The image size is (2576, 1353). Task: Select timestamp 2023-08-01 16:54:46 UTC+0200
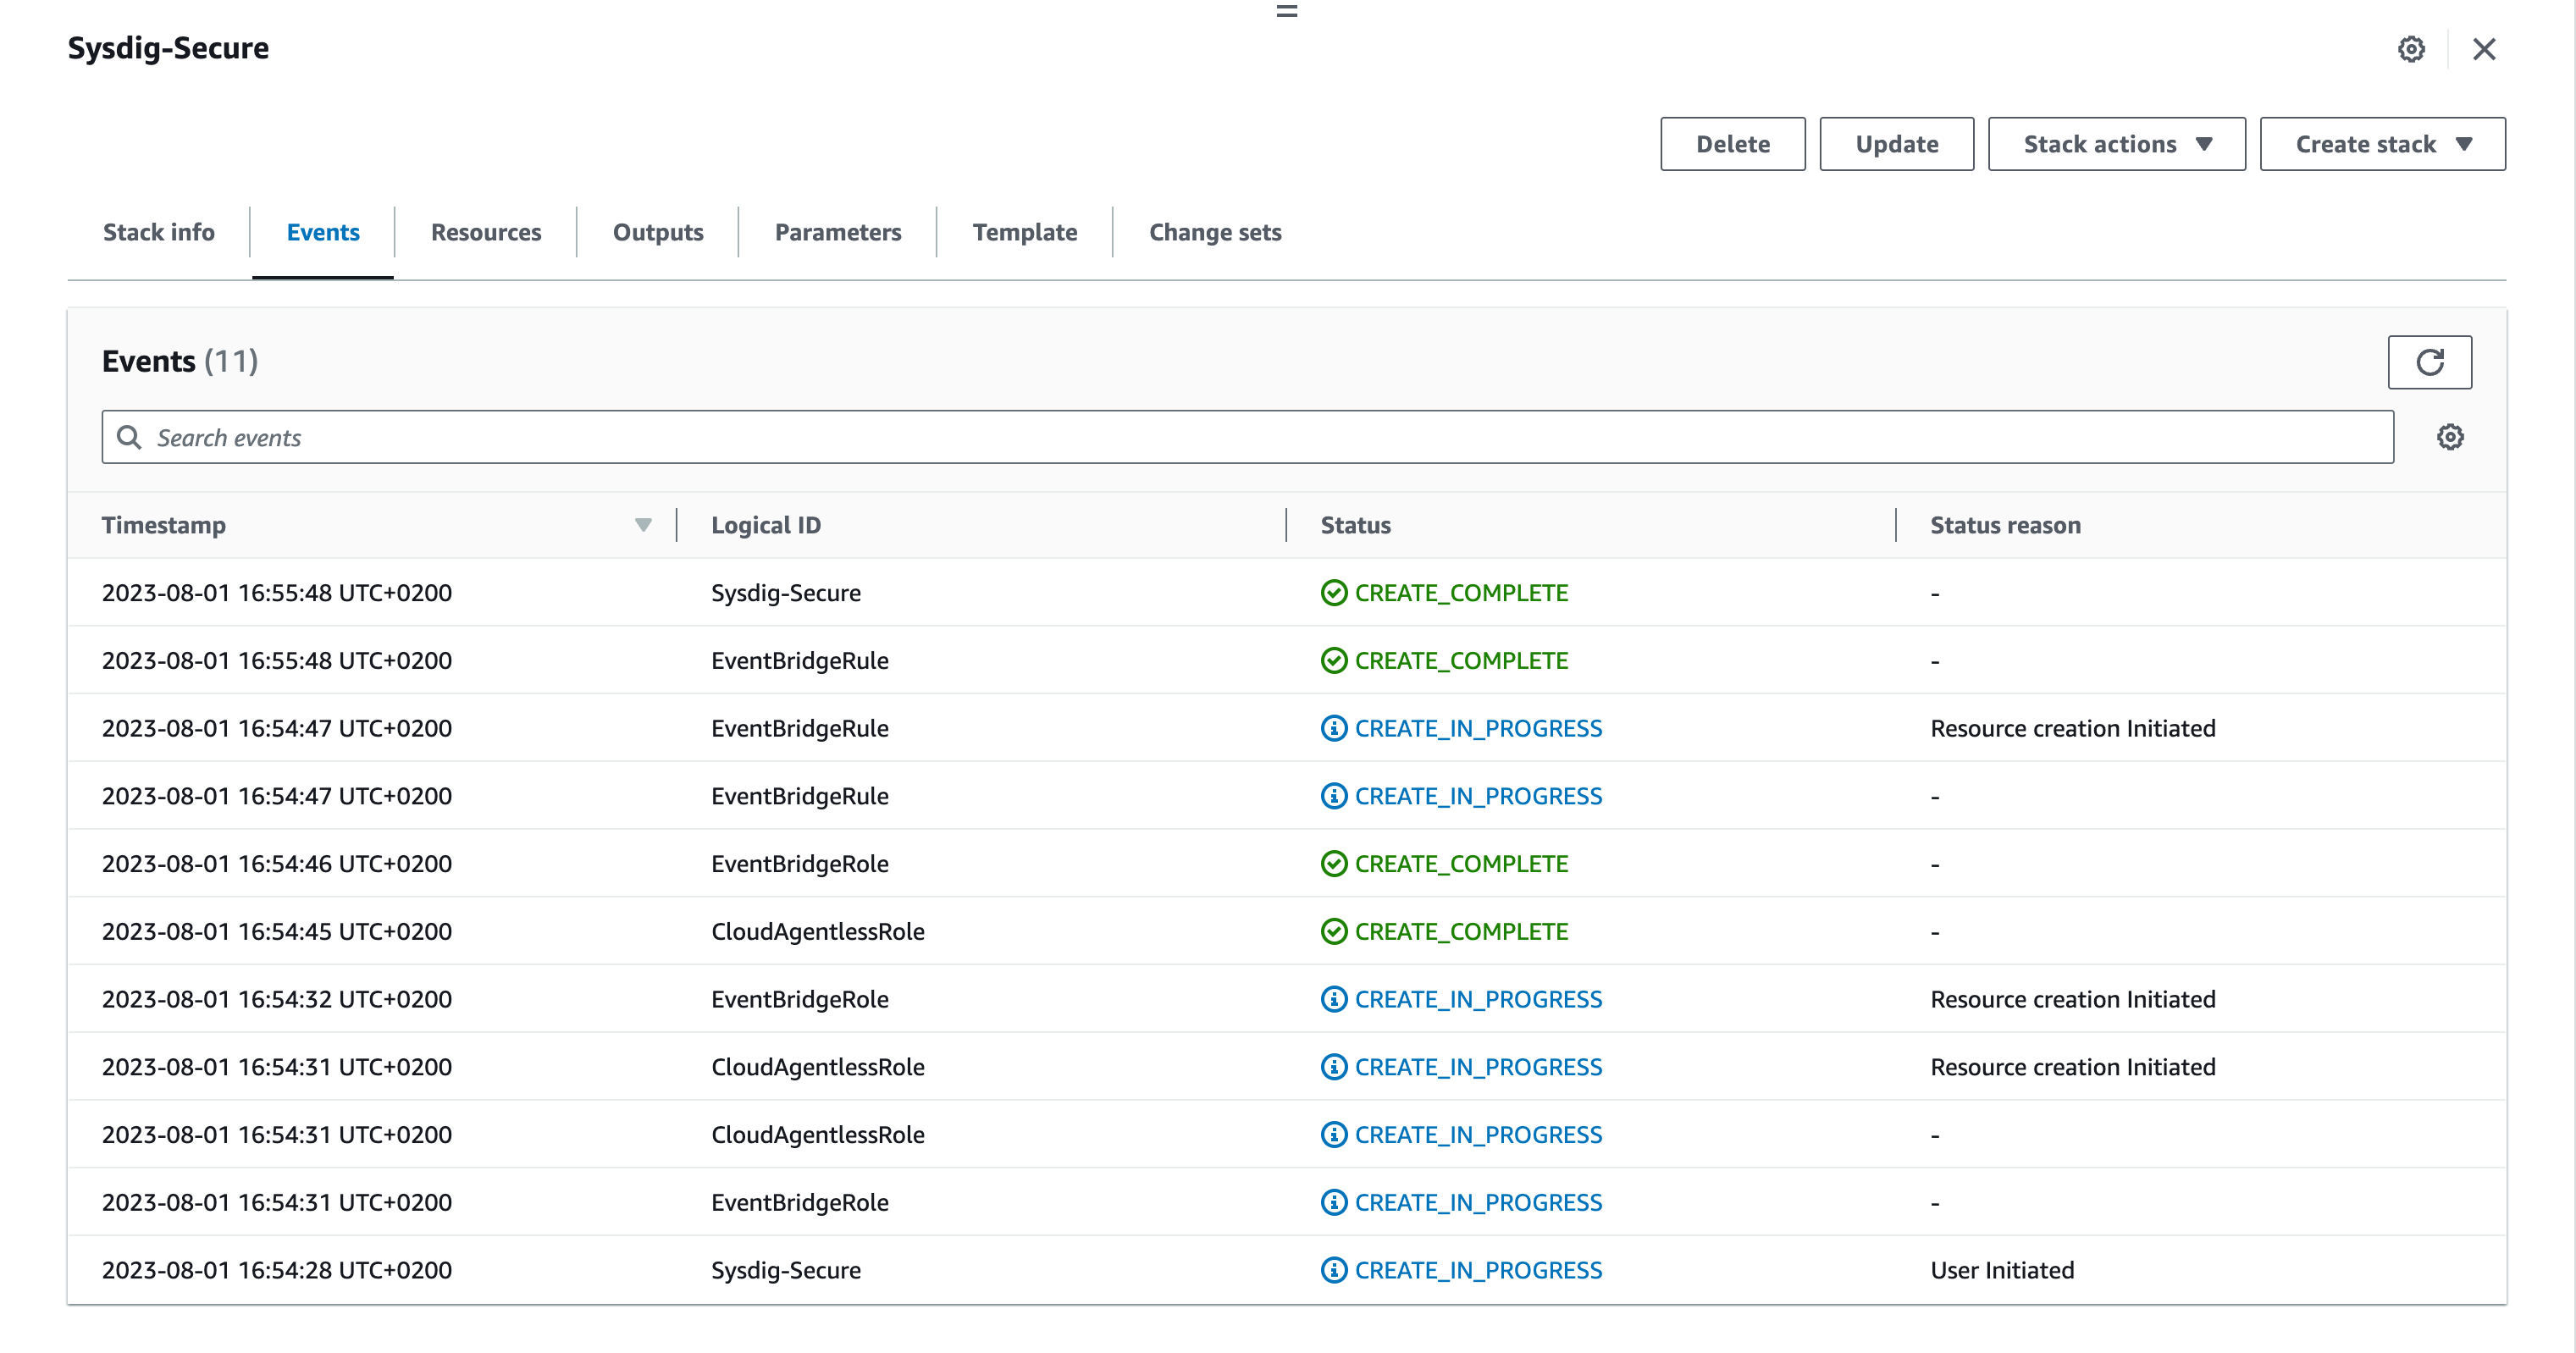pyautogui.click(x=277, y=864)
